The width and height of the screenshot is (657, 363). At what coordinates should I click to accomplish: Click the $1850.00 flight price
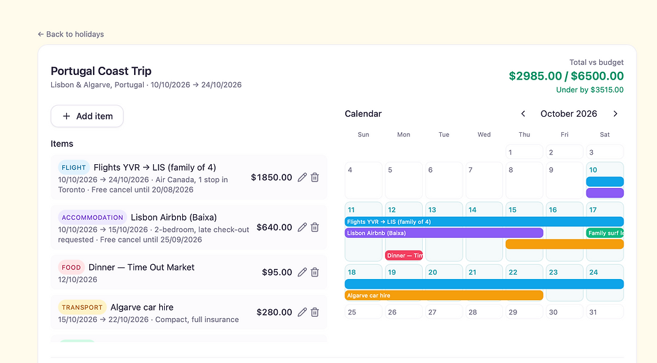tap(271, 178)
